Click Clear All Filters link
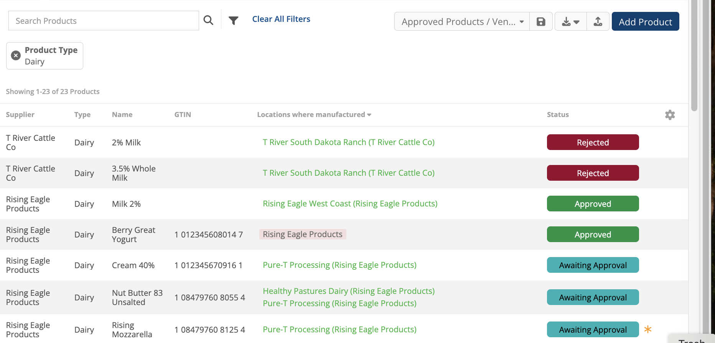This screenshot has height=343, width=715. 281,19
